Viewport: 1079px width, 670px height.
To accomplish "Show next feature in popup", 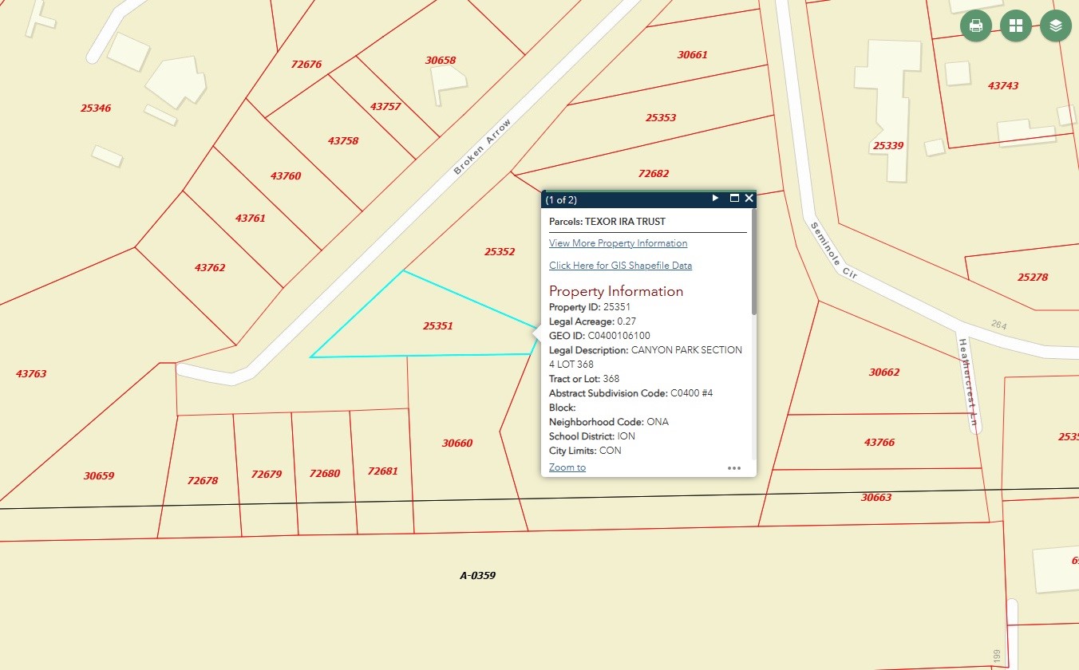I will pyautogui.click(x=715, y=199).
